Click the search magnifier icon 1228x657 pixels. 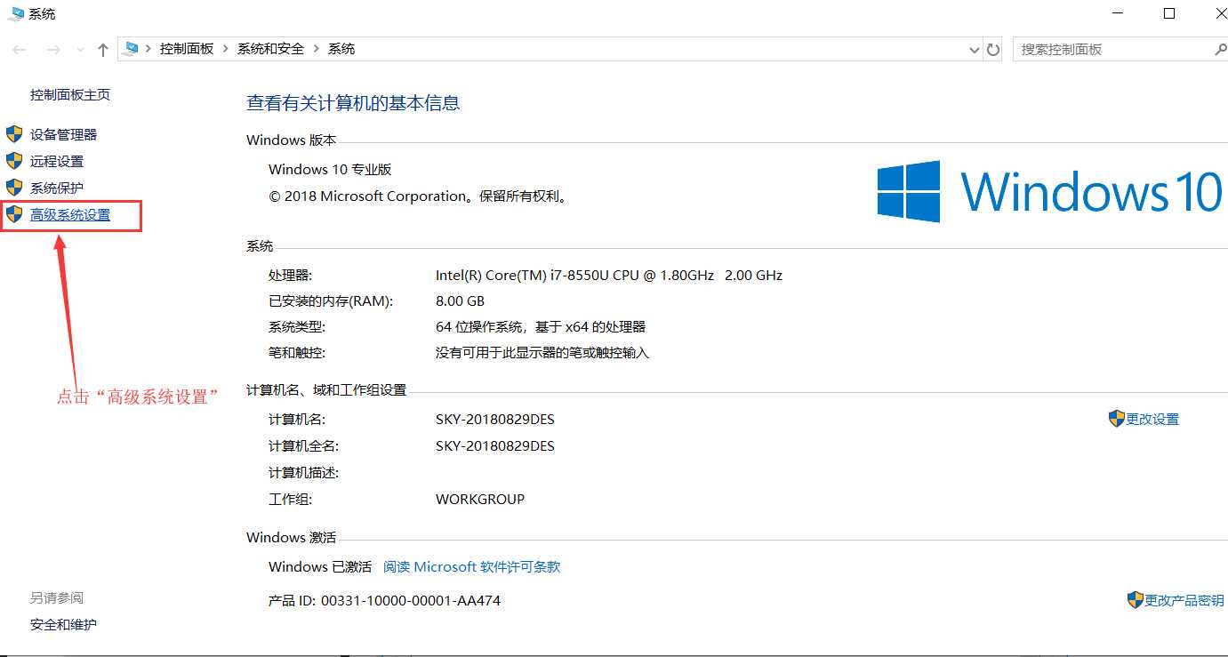pyautogui.click(x=1220, y=49)
